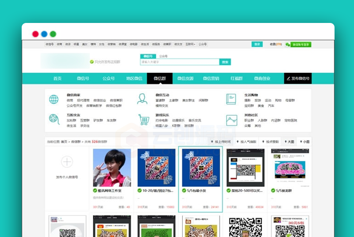Viewport: 354px width, 237px height.
Task: Click the black 发布微信号 button
Action: (298, 78)
